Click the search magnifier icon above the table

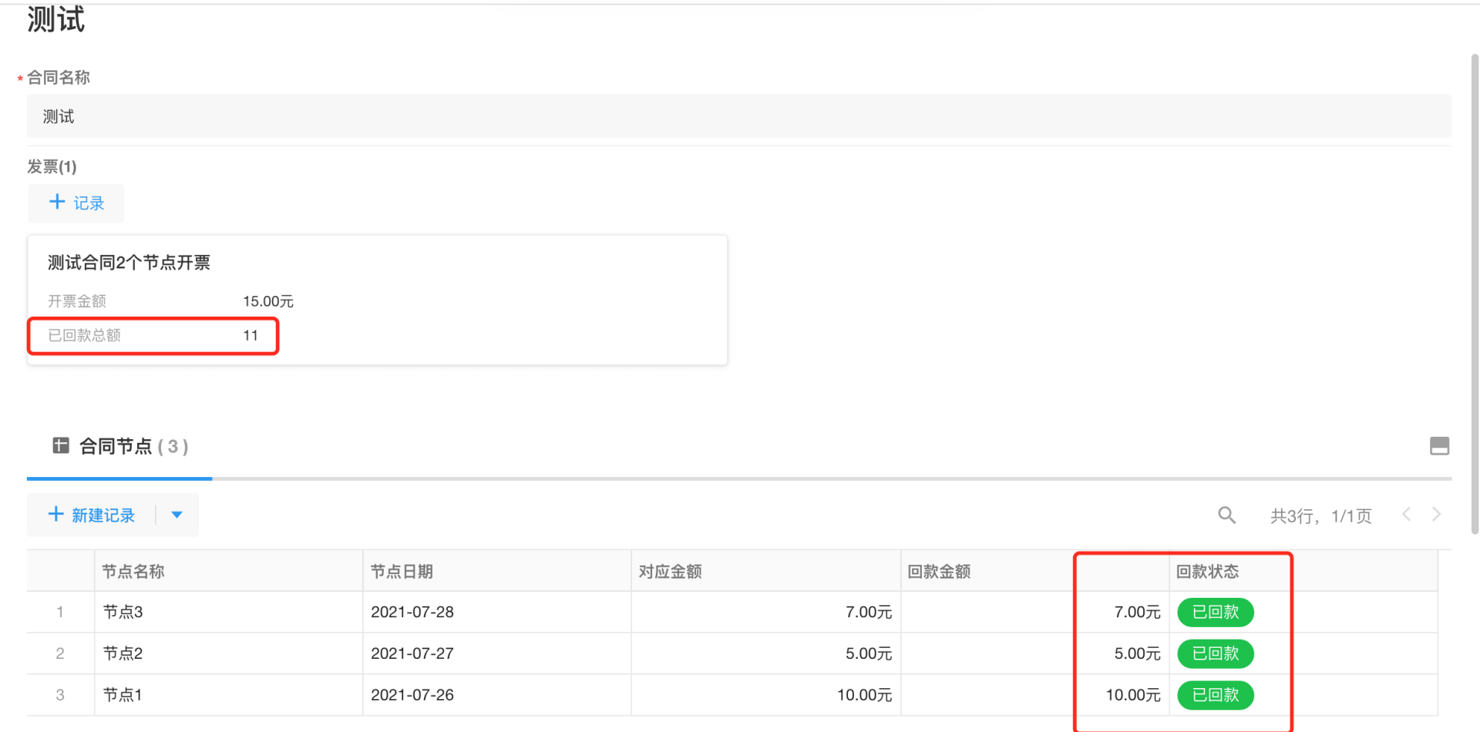click(x=1226, y=515)
